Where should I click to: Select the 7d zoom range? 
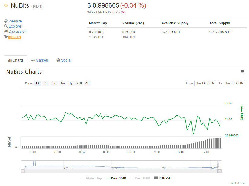point(46,83)
